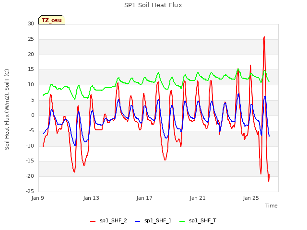Toggle the sp1_SHF_2 legend entry
Viewport: 307px width, 230px height.
pos(108,221)
